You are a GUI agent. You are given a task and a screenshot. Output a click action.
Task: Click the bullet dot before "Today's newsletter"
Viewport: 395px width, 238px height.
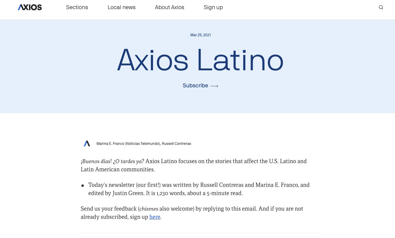(x=83, y=186)
